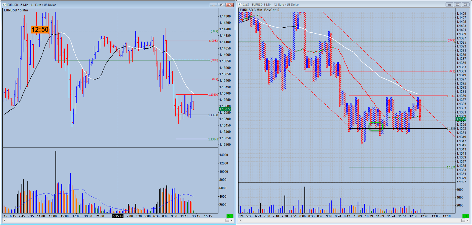472x225 pixels.
Task: Click the (50%) label in 3 Min chart
Action: 451,40
